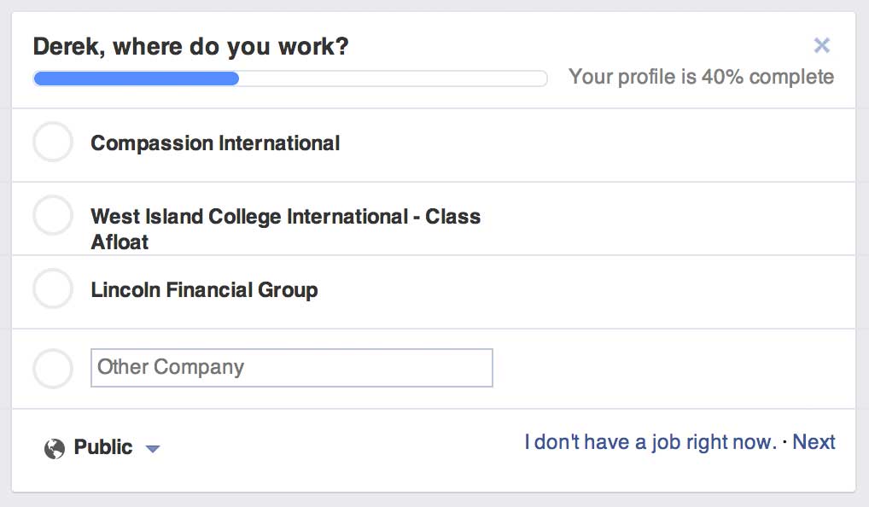
Task: Select West Island College International radio button
Action: [53, 215]
